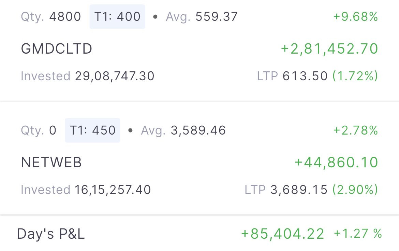Open the GMDCLTD holding

coord(199,48)
